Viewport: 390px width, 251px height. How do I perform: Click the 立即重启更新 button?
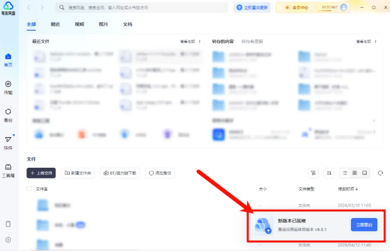point(252,7)
